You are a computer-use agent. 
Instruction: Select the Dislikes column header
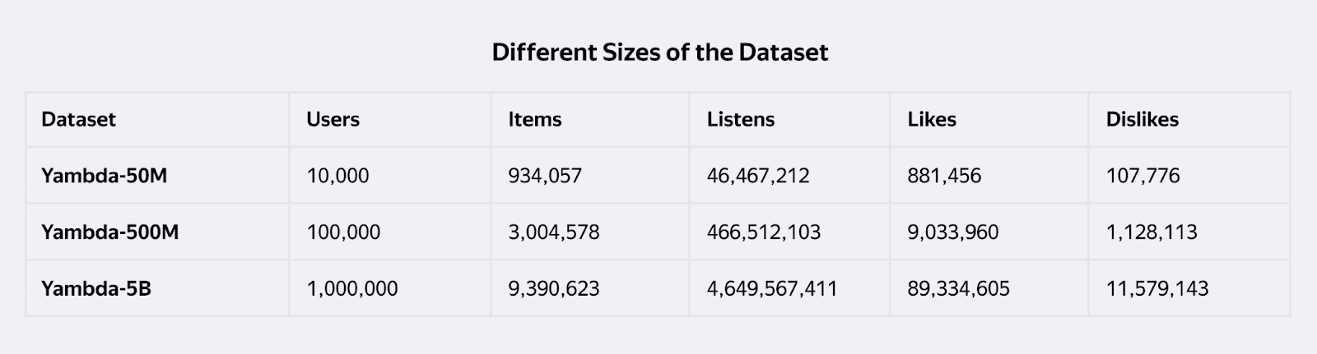tap(1142, 119)
